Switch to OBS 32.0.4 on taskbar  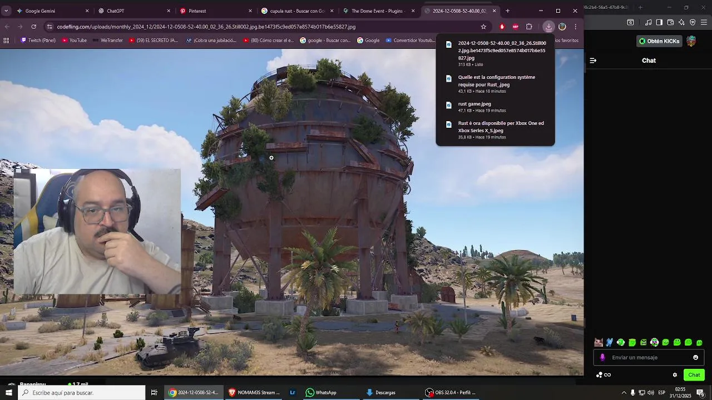[x=451, y=392]
